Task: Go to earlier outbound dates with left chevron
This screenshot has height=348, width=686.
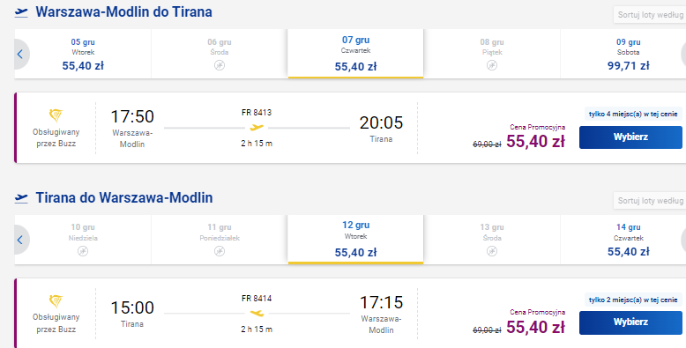Action: tap(20, 55)
